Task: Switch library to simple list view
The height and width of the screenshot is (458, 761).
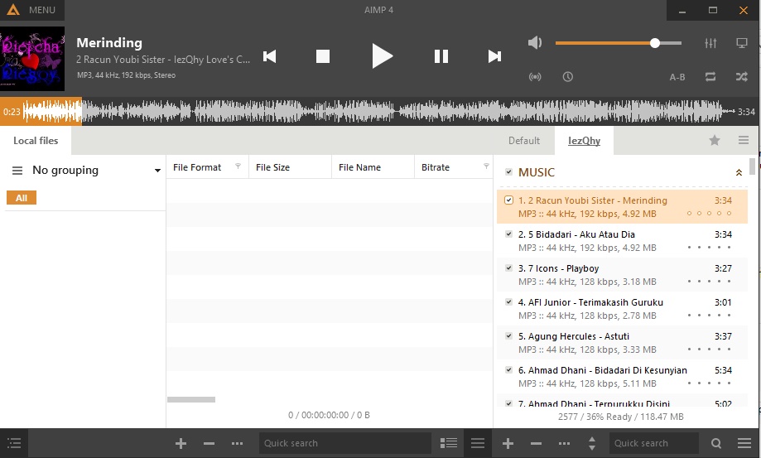Action: tap(478, 443)
